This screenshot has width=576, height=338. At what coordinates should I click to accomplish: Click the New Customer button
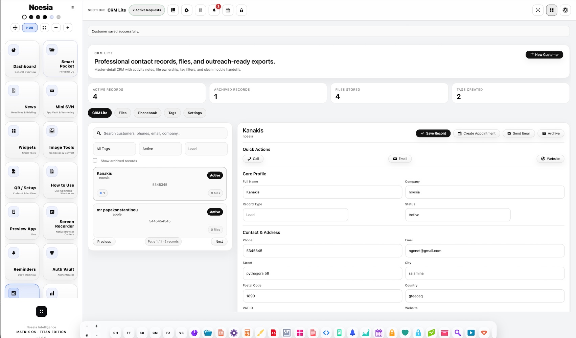click(544, 54)
